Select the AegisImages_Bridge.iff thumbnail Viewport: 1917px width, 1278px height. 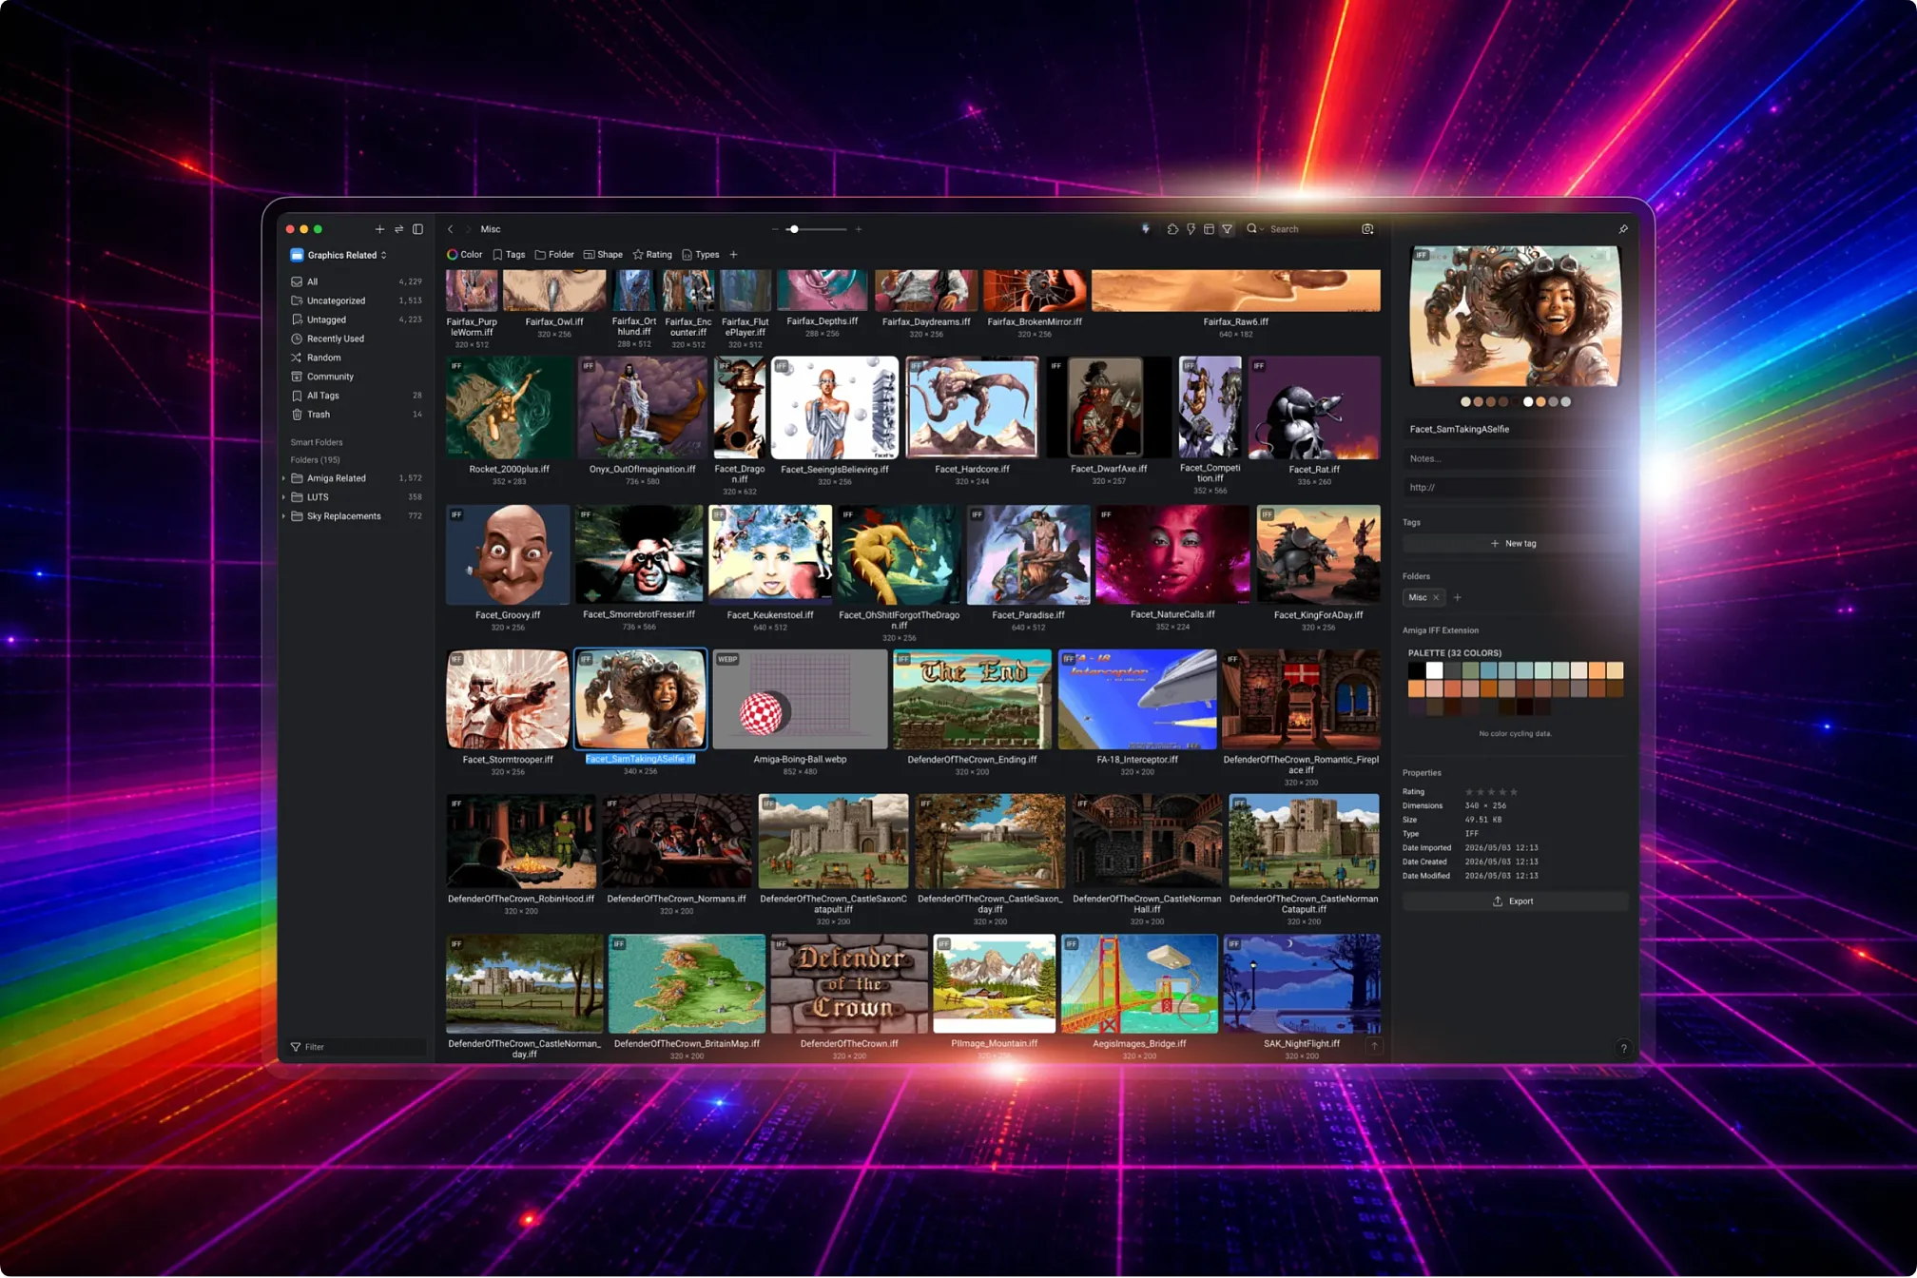tap(1139, 984)
